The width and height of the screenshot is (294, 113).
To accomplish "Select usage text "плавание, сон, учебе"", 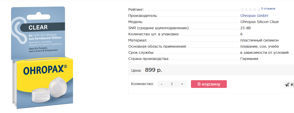I will tap(259, 46).
